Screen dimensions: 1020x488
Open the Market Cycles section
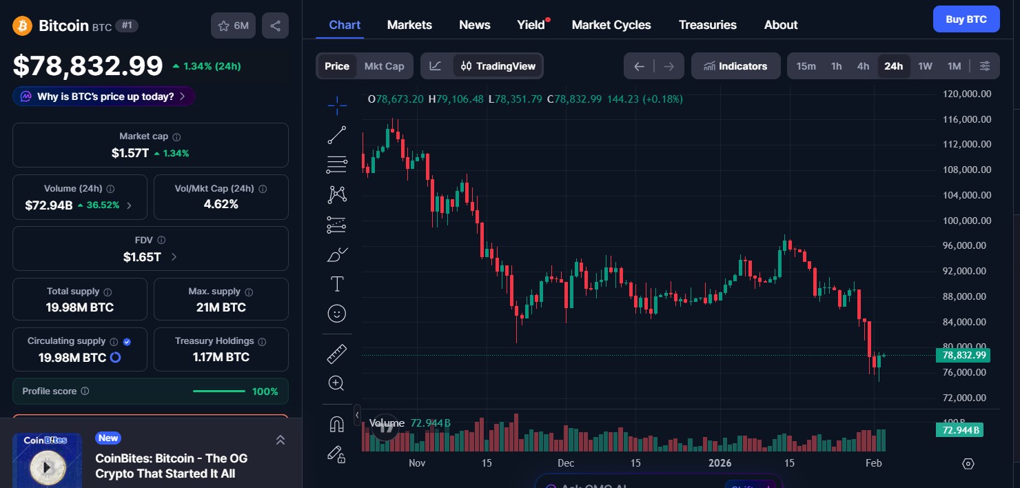(611, 24)
